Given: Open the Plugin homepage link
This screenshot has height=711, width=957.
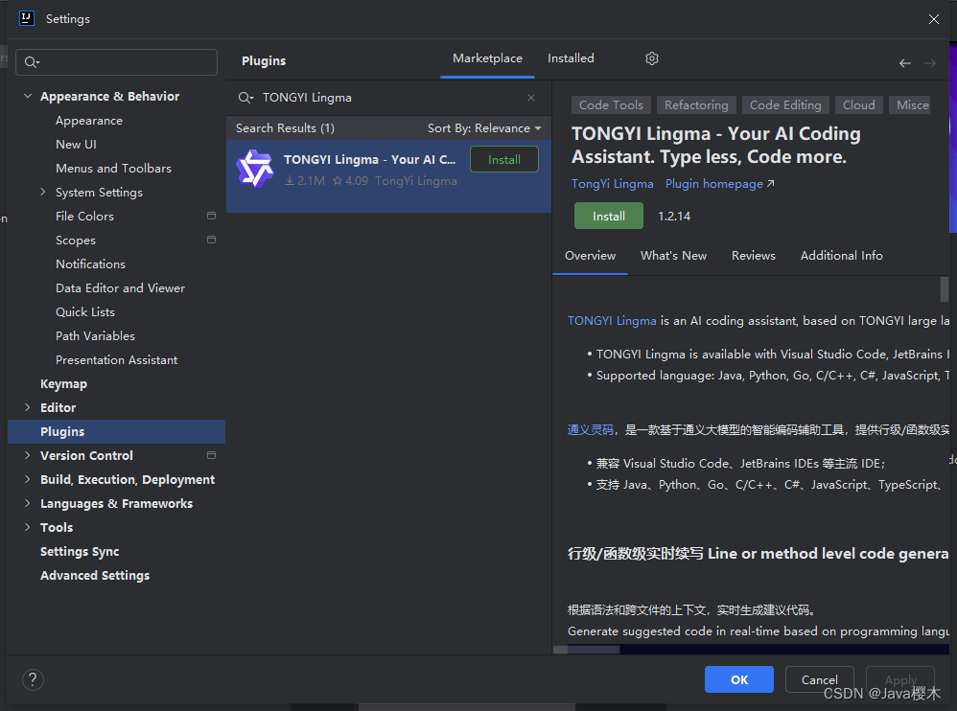Looking at the screenshot, I should tap(719, 184).
